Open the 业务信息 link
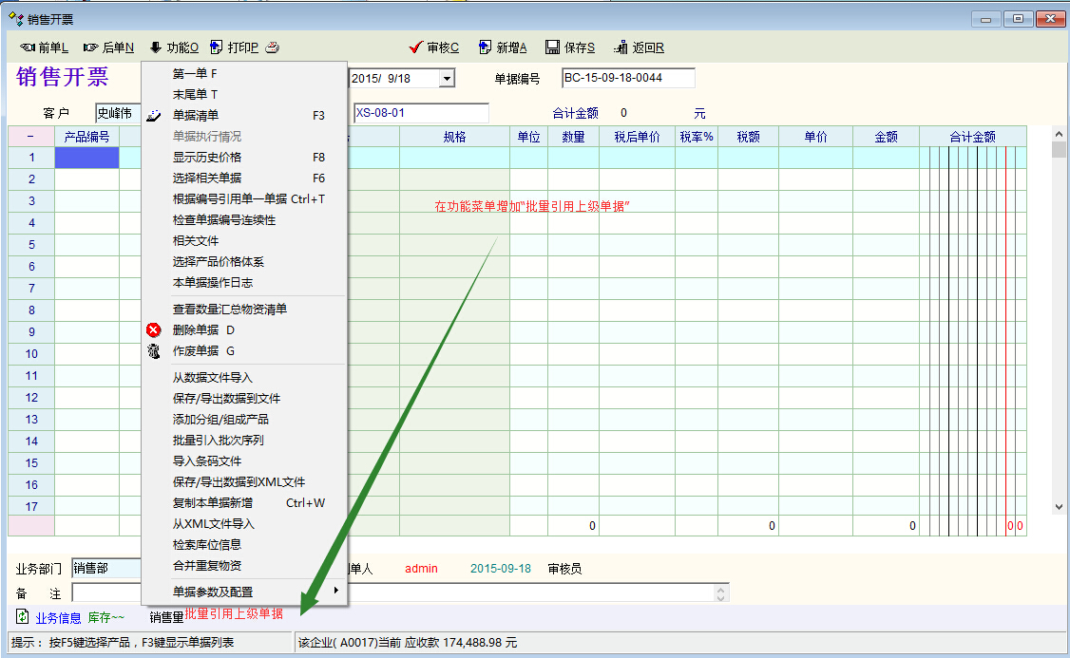1070x658 pixels. click(58, 618)
